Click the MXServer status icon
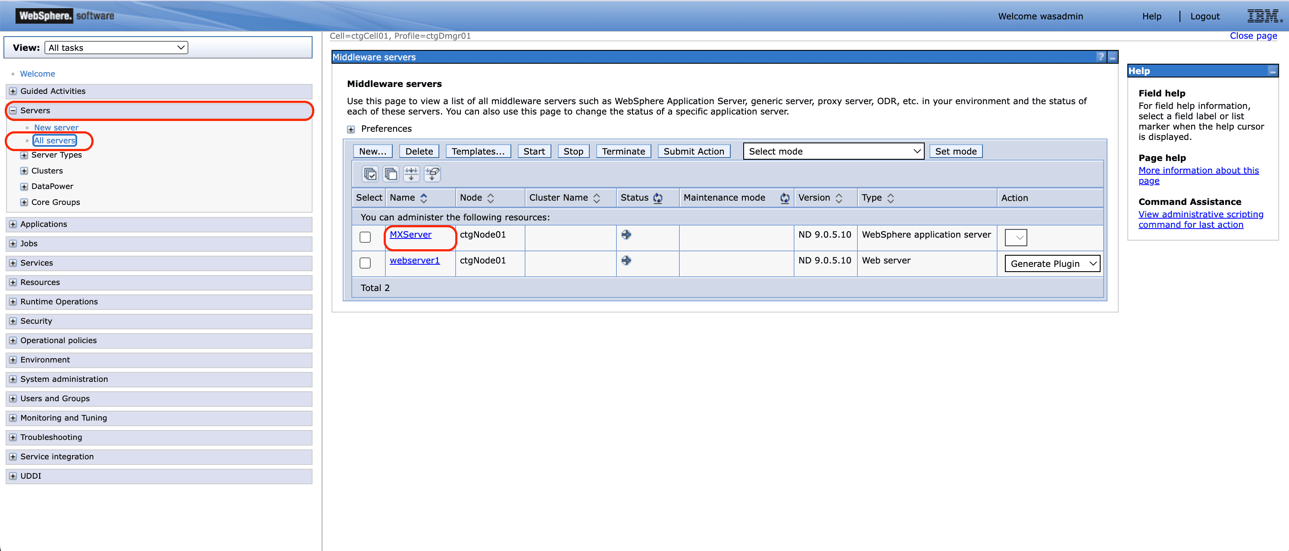This screenshot has width=1289, height=551. [626, 234]
